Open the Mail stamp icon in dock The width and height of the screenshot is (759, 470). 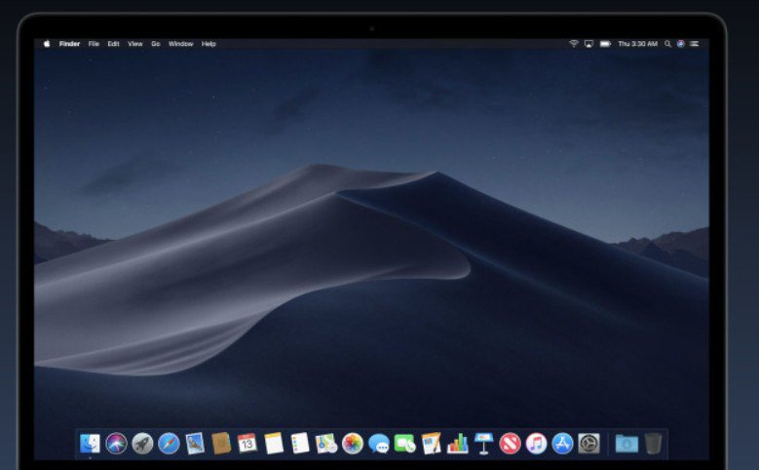(195, 444)
